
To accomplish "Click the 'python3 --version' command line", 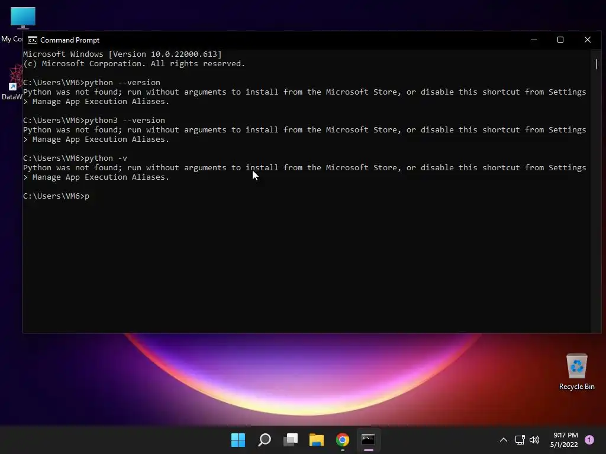I will [x=94, y=121].
